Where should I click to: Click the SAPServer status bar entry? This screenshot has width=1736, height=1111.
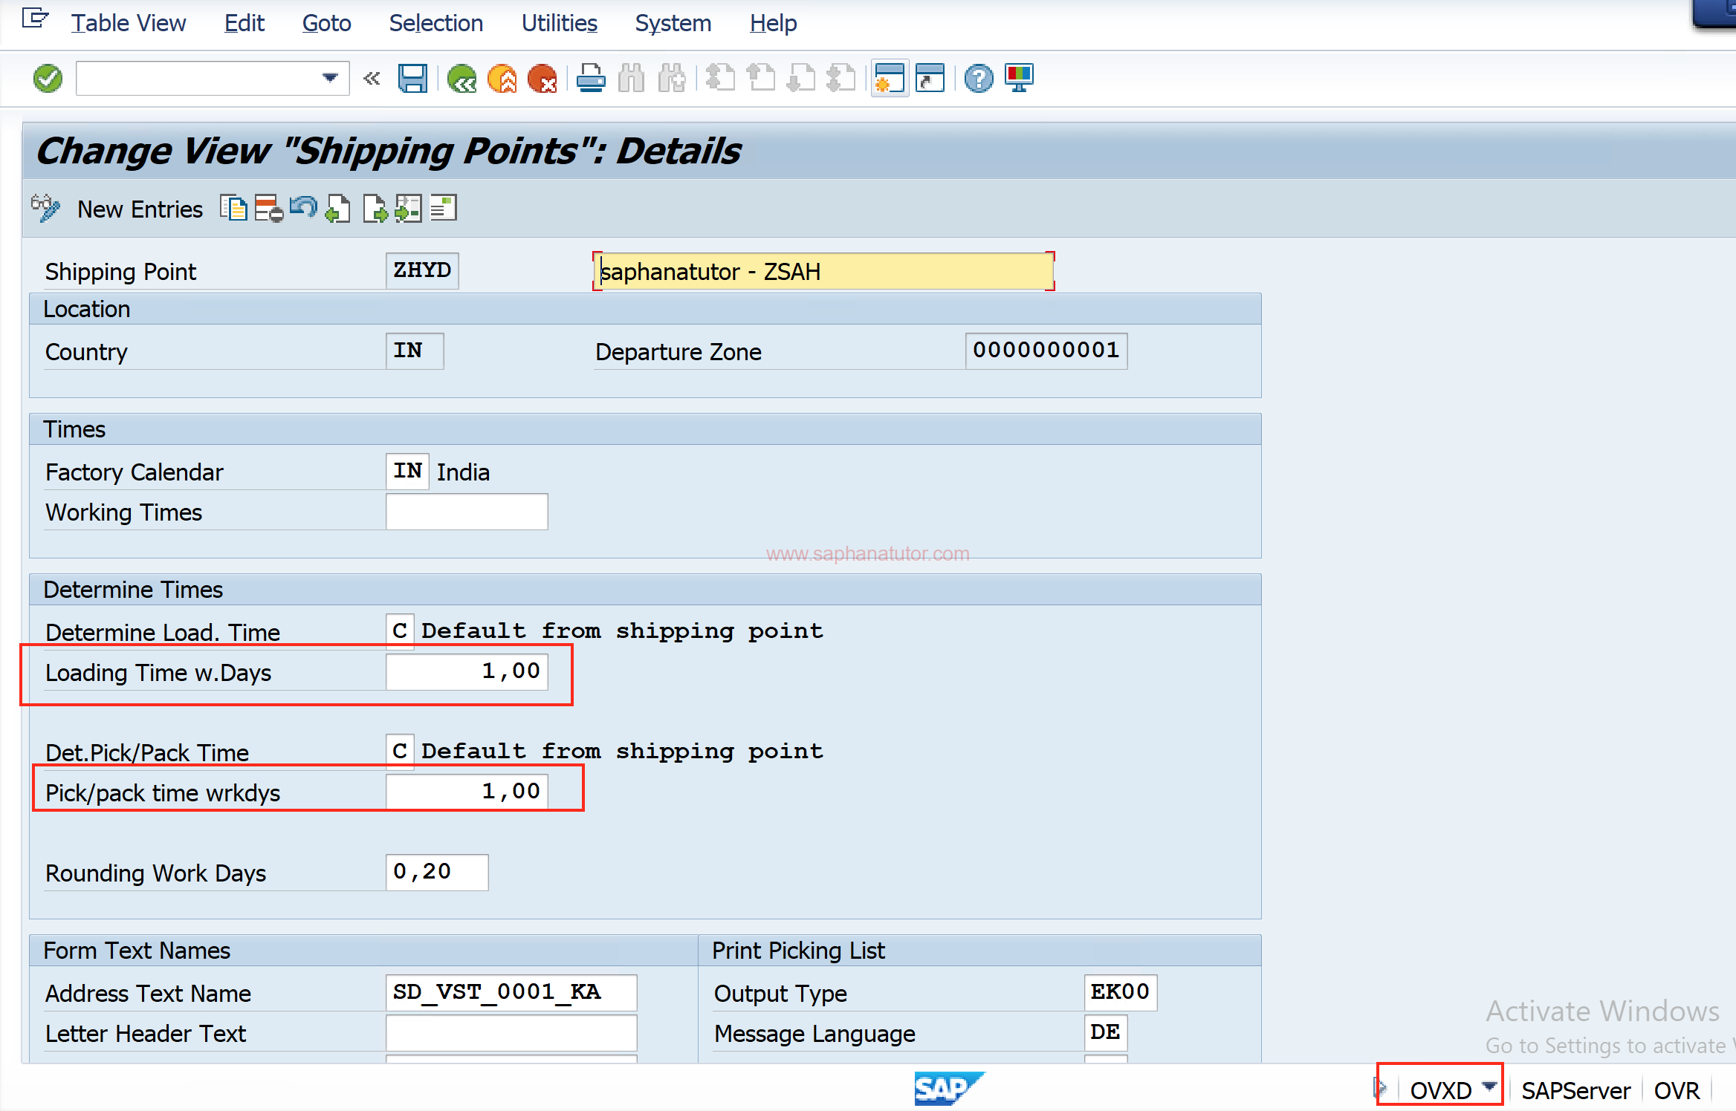click(1575, 1090)
